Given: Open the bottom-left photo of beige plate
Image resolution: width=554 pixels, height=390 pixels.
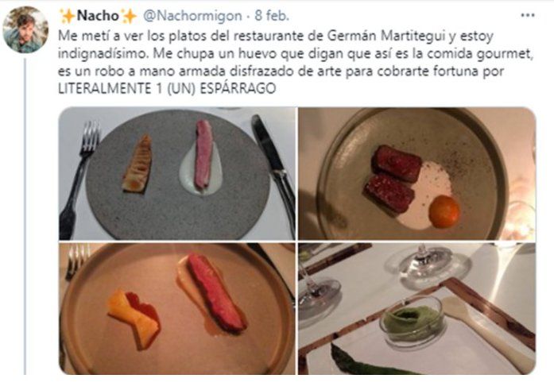Looking at the screenshot, I should tap(177, 309).
